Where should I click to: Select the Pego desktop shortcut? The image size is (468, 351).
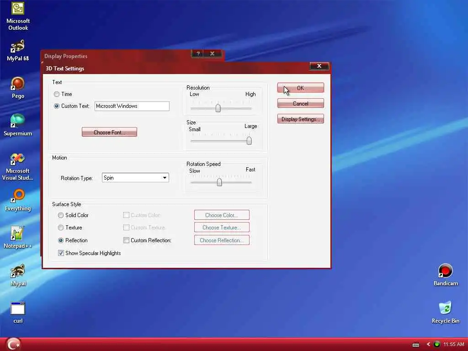click(x=18, y=88)
